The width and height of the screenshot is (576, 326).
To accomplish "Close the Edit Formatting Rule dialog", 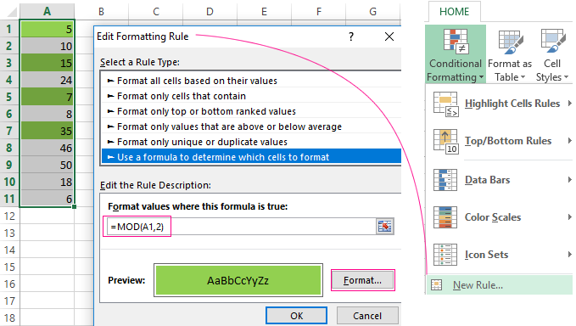I will click(389, 37).
